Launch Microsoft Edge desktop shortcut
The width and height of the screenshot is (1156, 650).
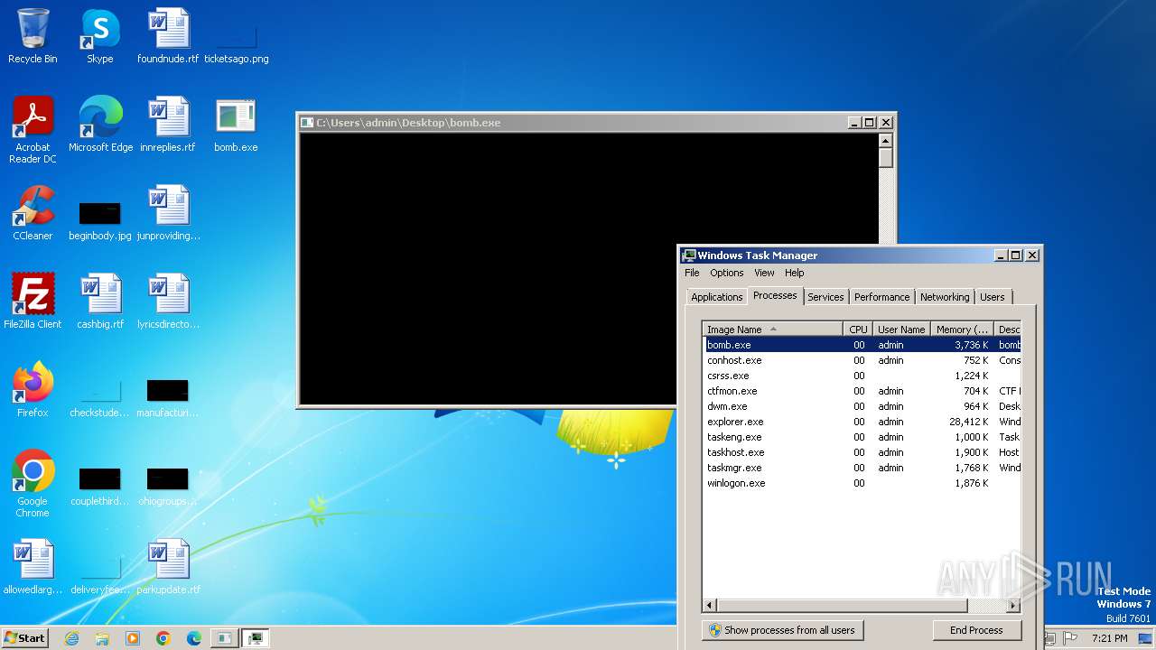pos(100,125)
